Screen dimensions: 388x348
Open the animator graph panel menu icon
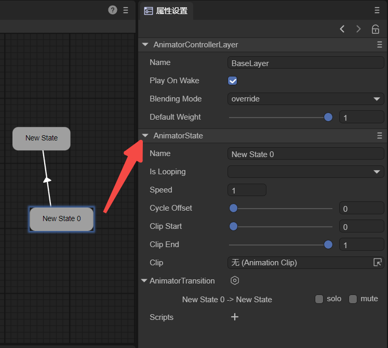[126, 10]
